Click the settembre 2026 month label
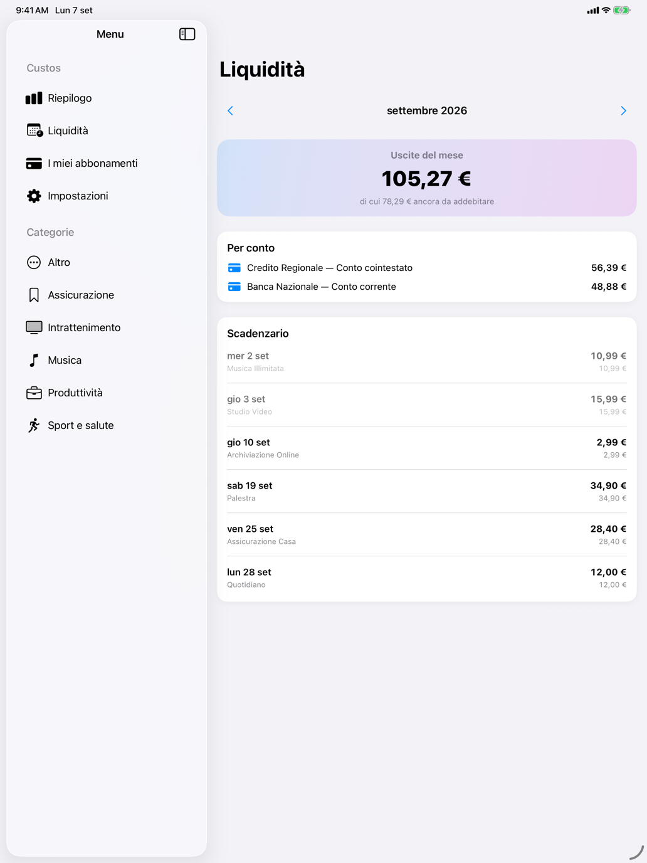The image size is (647, 863). pos(427,110)
